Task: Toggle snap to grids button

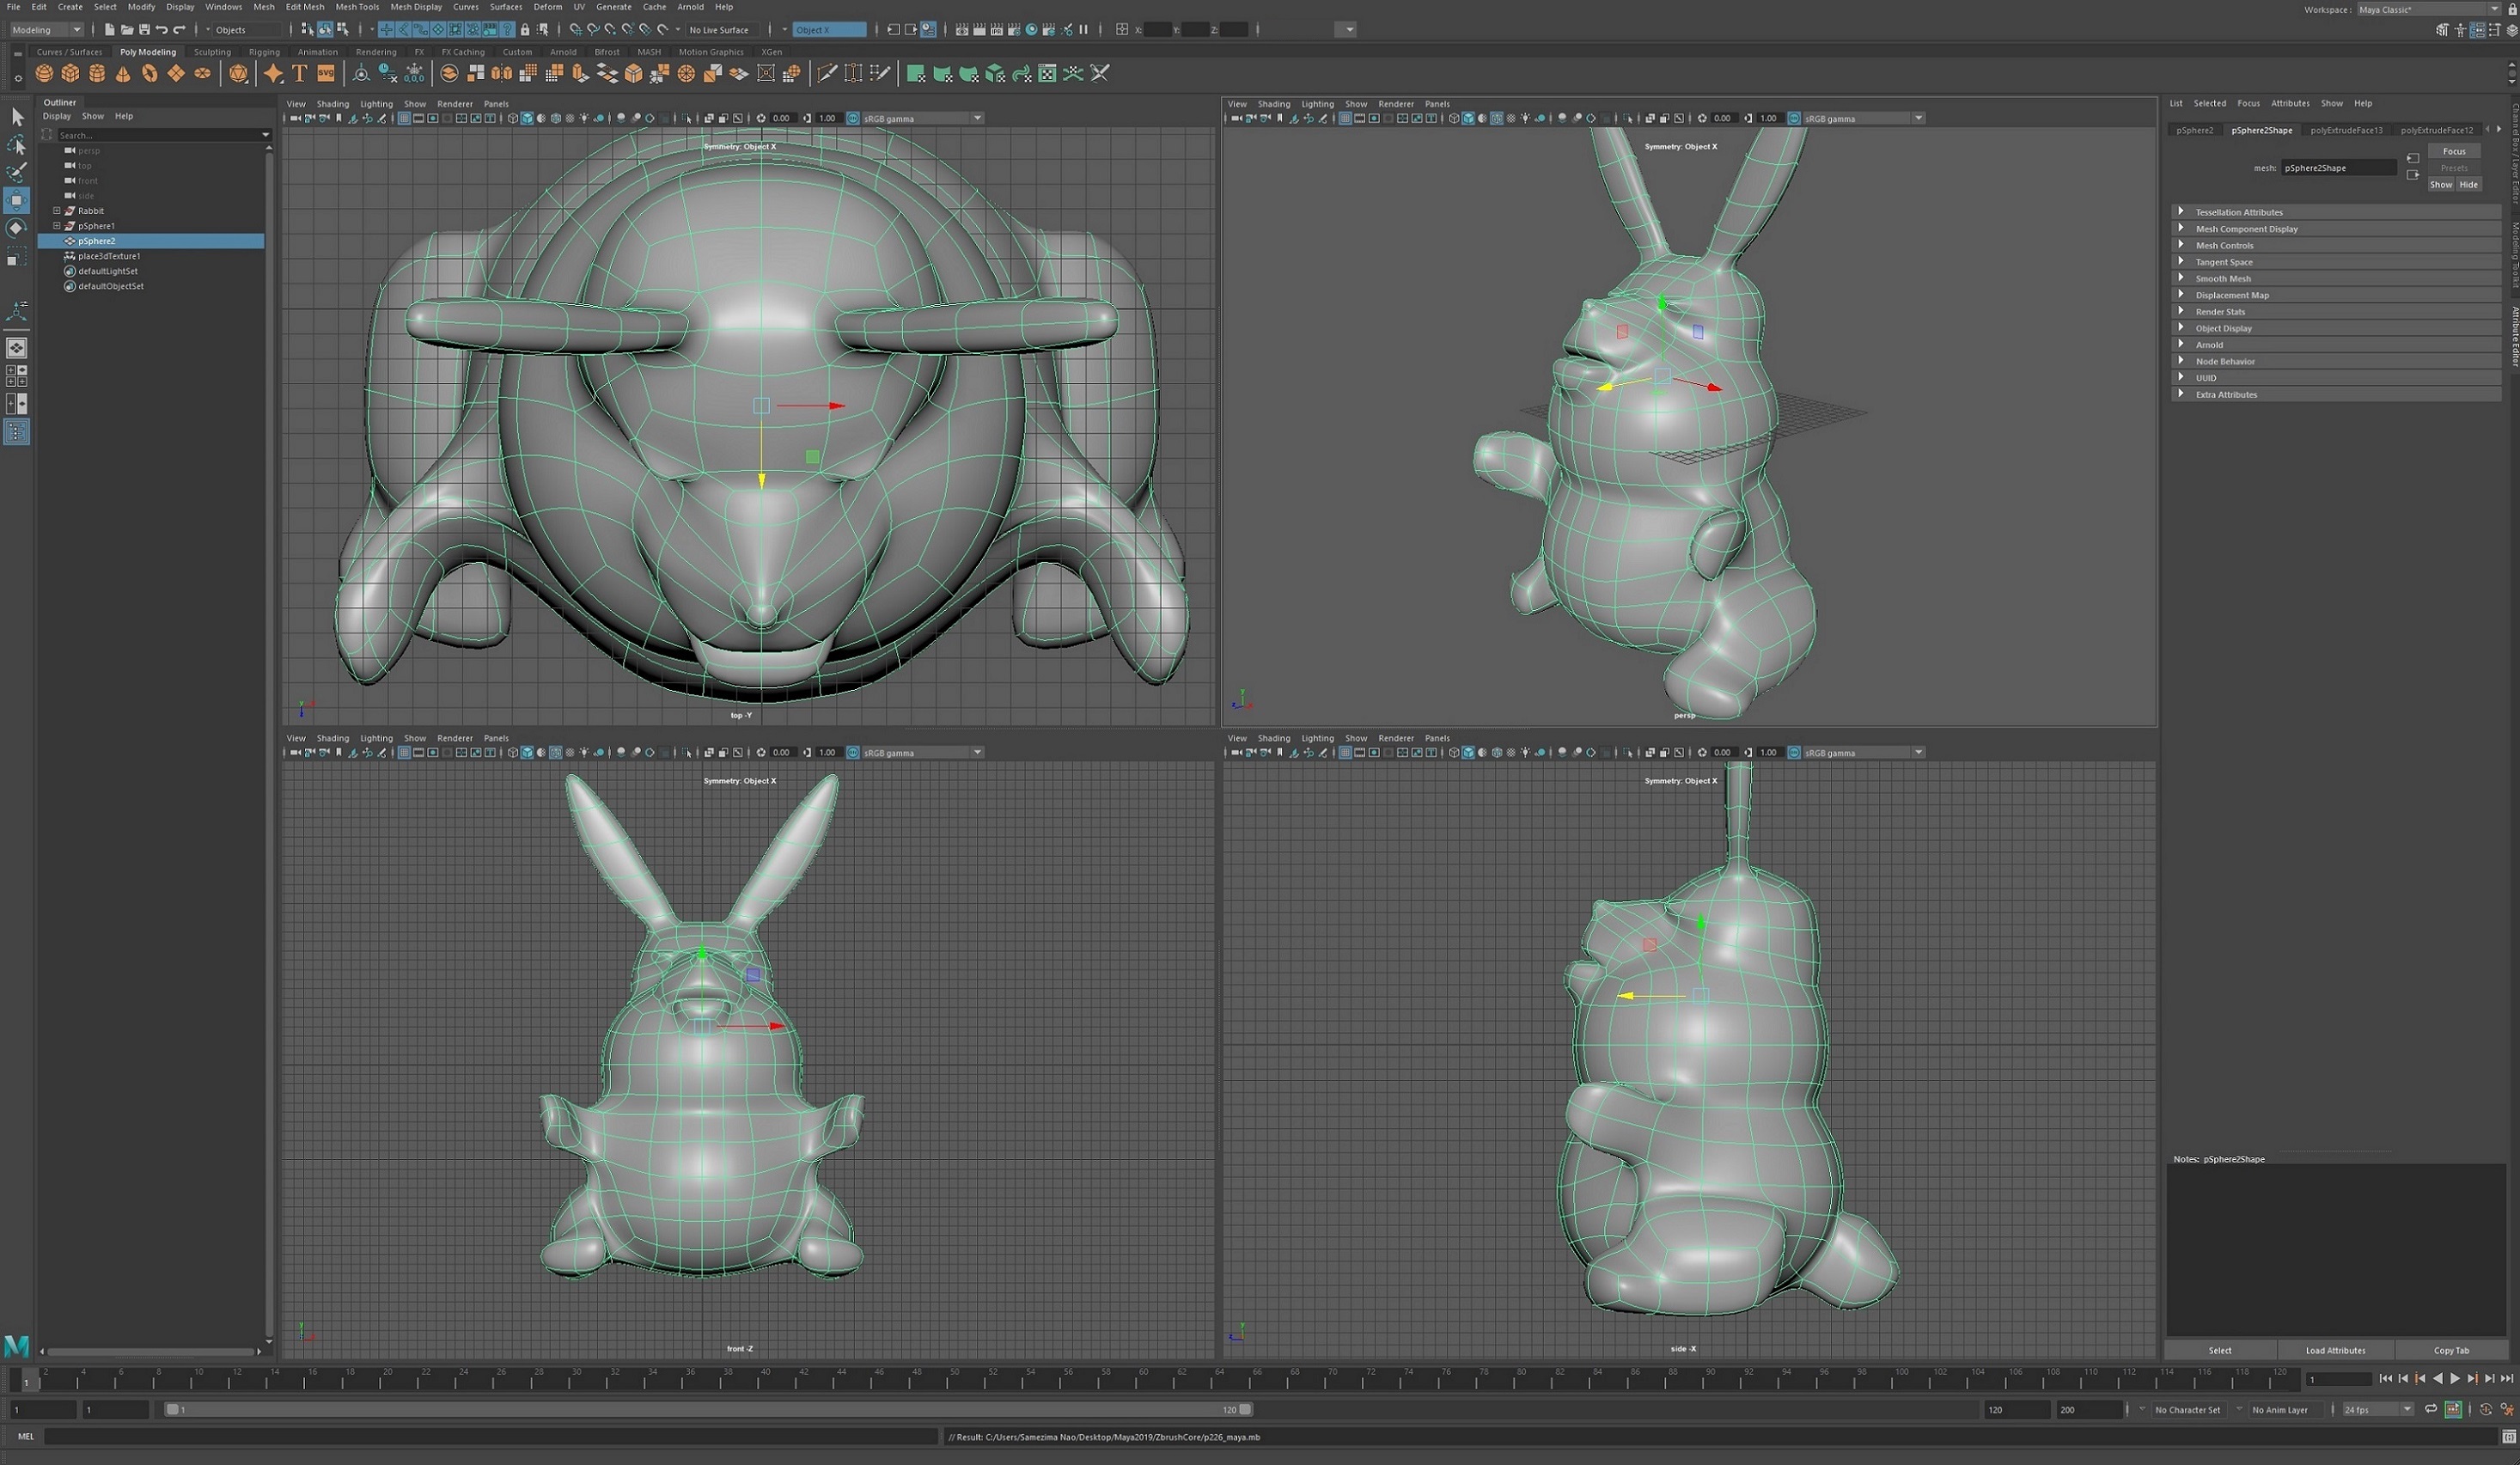Action: click(576, 30)
